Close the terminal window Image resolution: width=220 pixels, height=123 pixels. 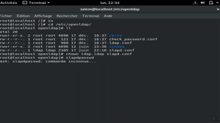point(218,9)
